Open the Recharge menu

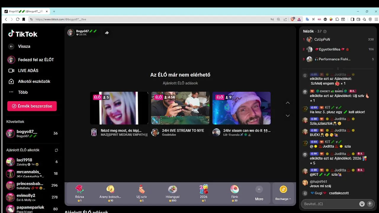pyautogui.click(x=283, y=193)
